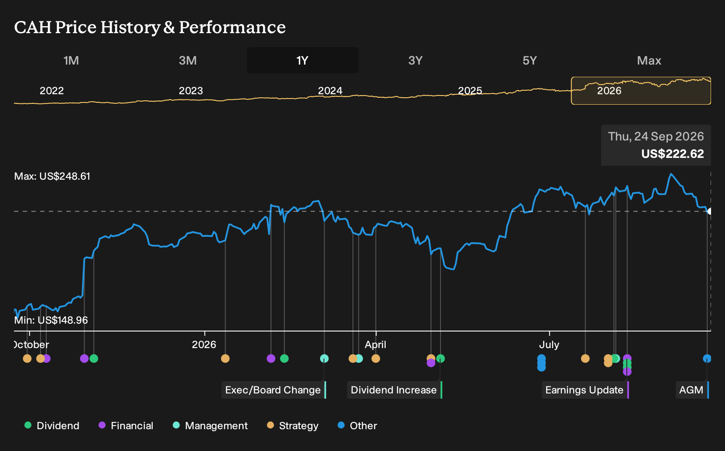The width and height of the screenshot is (725, 451).
Task: Select the 3M range tab
Action: 188,60
